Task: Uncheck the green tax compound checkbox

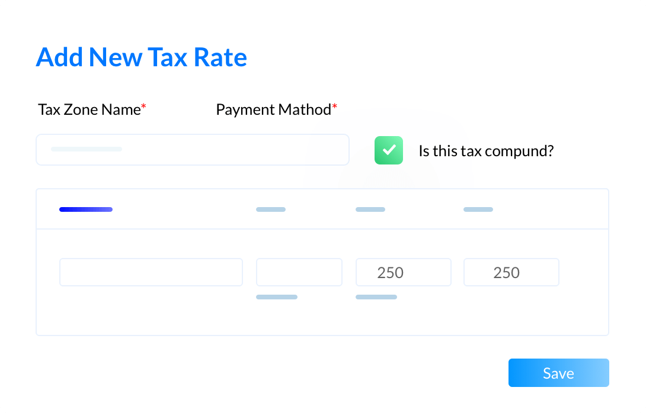Action: pyautogui.click(x=389, y=150)
